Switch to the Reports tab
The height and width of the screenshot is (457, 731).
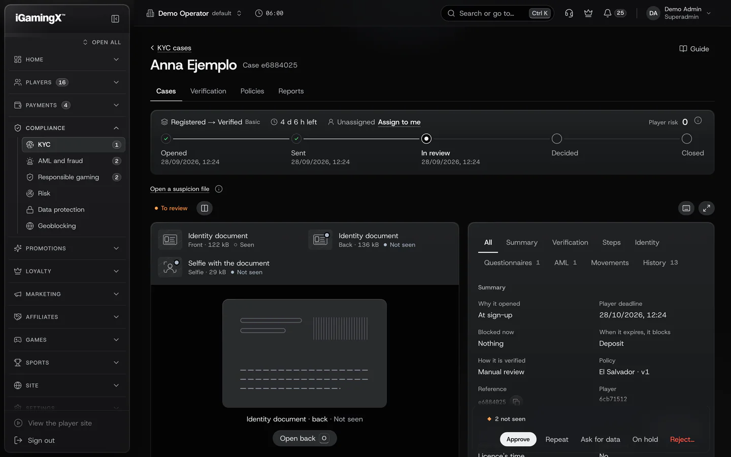click(x=291, y=91)
